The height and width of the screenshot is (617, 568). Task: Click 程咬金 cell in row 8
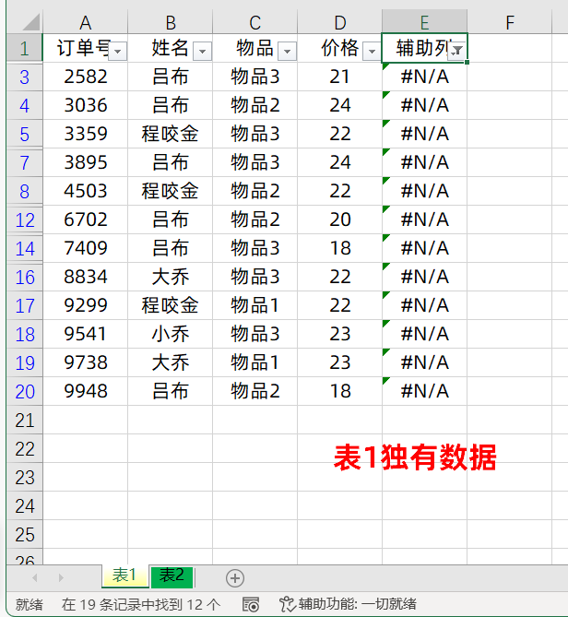171,191
